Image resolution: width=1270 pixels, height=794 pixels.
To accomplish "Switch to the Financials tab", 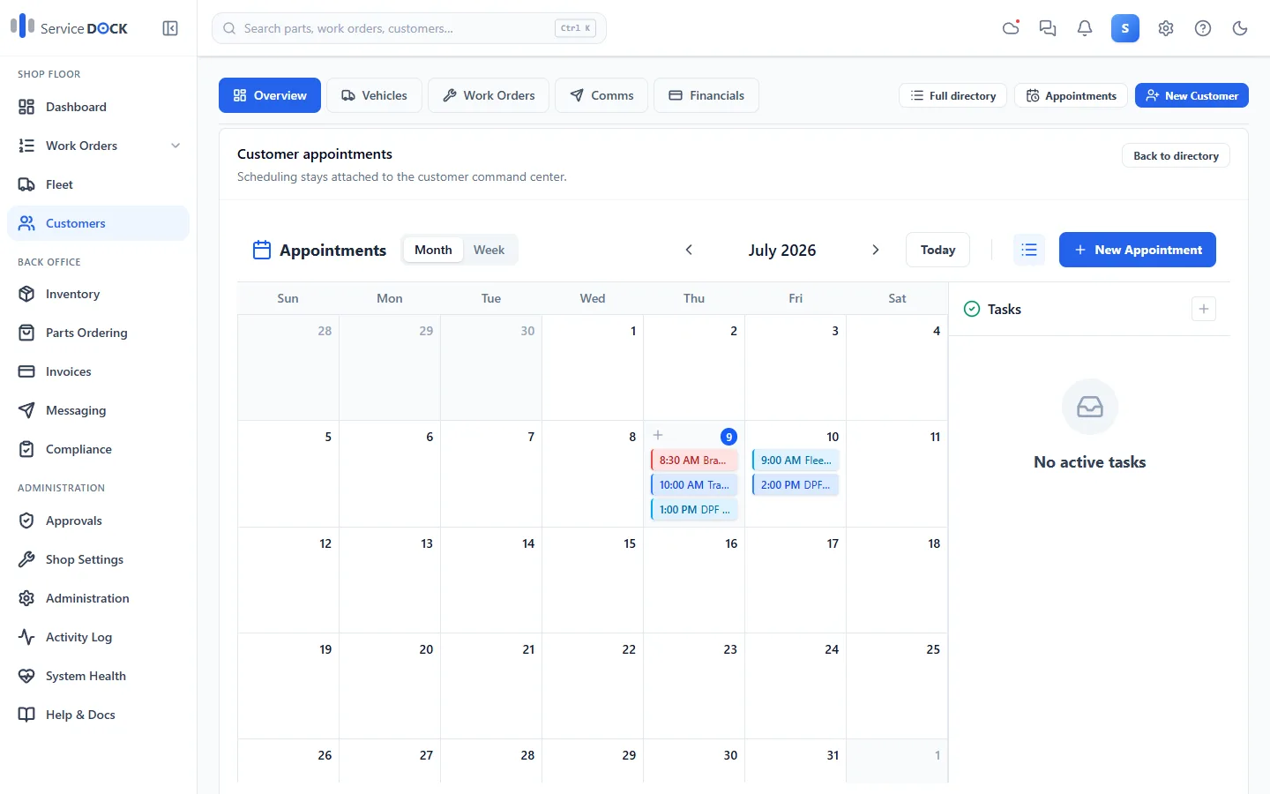I will (x=706, y=95).
